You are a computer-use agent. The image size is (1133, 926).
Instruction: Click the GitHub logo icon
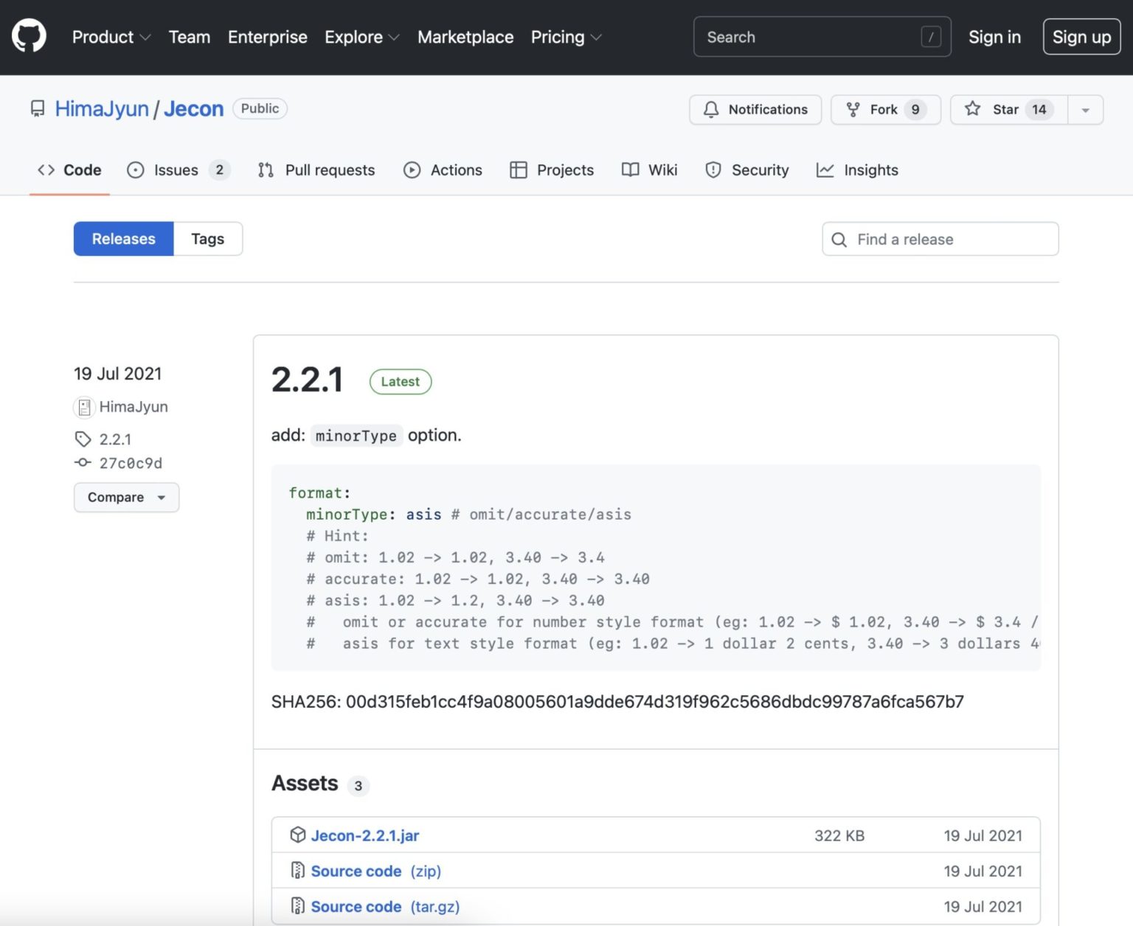(29, 35)
